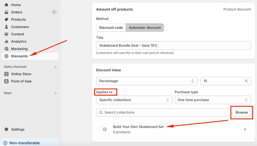
Task: Click the Products tag icon
Action: (7, 19)
